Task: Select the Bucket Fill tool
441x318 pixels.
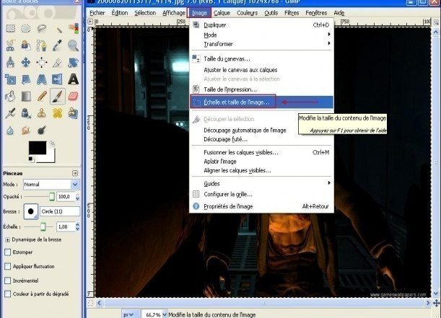Action: click(12, 96)
